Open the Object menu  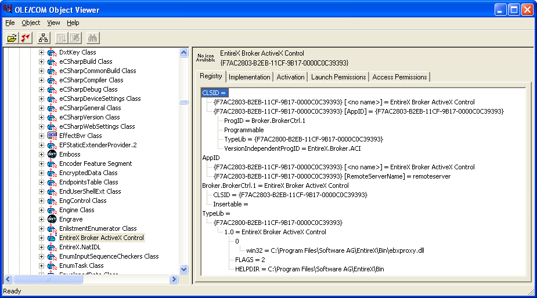pyautogui.click(x=31, y=23)
